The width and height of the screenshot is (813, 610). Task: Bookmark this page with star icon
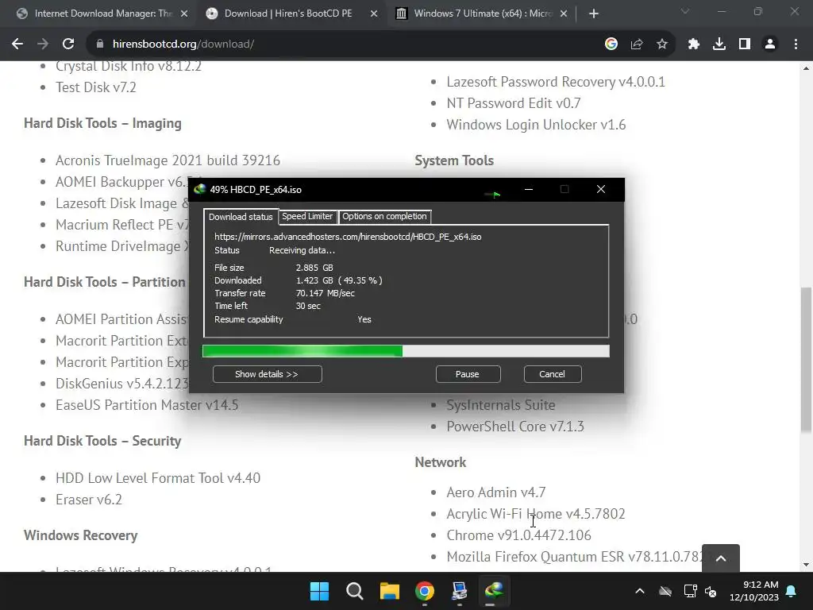[662, 44]
